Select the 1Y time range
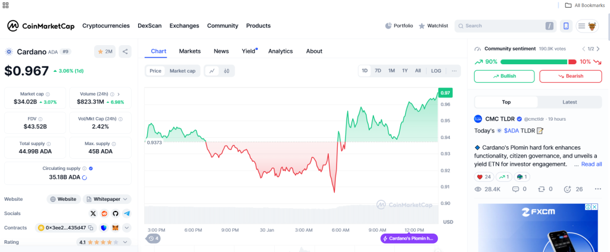Viewport: 610px width, 252px height. pos(405,71)
